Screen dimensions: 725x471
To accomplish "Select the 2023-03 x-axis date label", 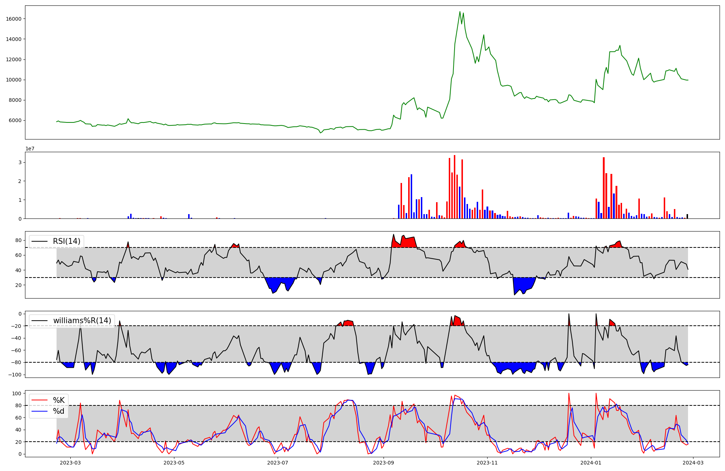I will coord(70,463).
